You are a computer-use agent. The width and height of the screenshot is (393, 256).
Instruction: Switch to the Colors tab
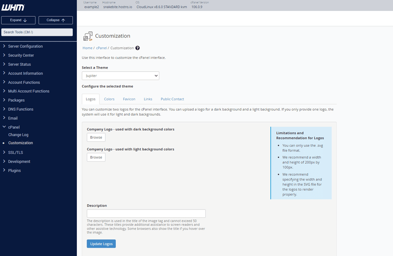pyautogui.click(x=109, y=99)
